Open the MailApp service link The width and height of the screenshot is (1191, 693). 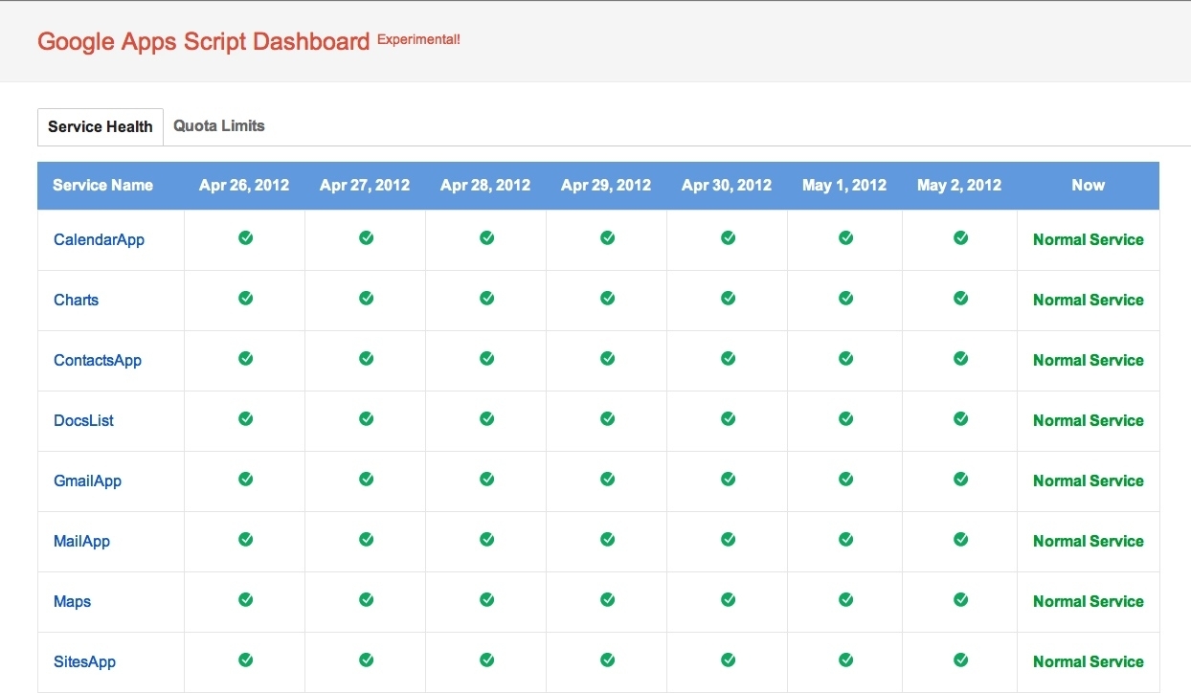pos(81,541)
